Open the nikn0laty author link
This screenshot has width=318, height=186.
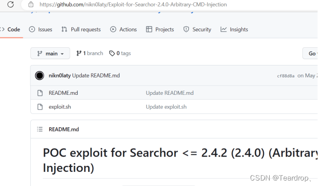click(60, 76)
